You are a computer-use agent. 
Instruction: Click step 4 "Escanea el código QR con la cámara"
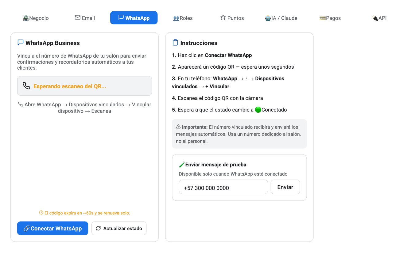218,98
